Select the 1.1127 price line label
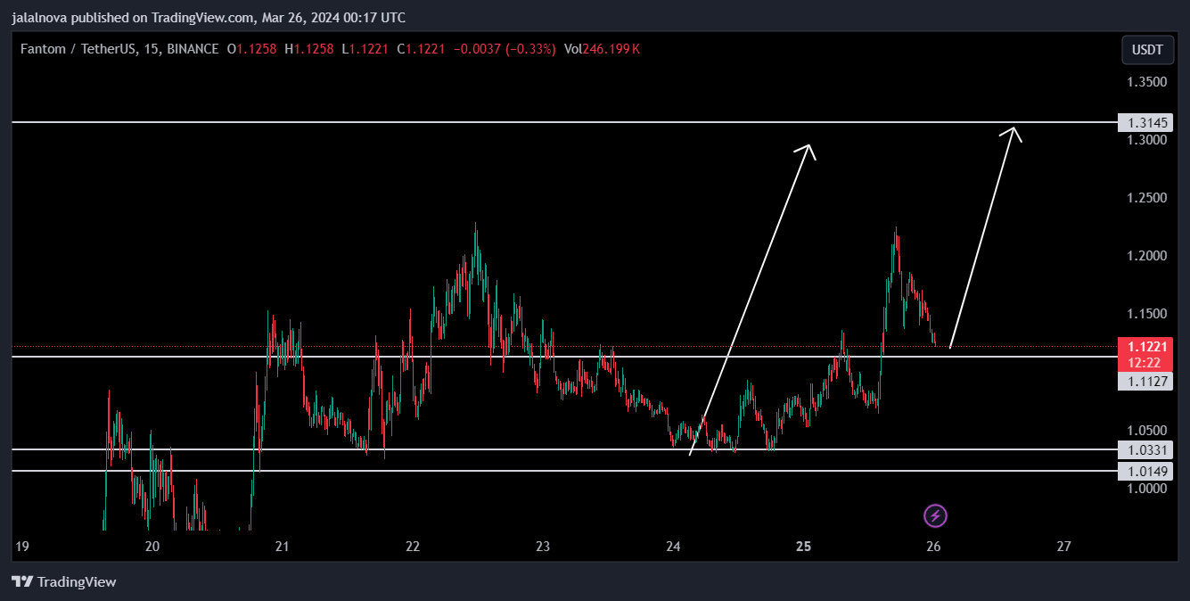 [1145, 382]
